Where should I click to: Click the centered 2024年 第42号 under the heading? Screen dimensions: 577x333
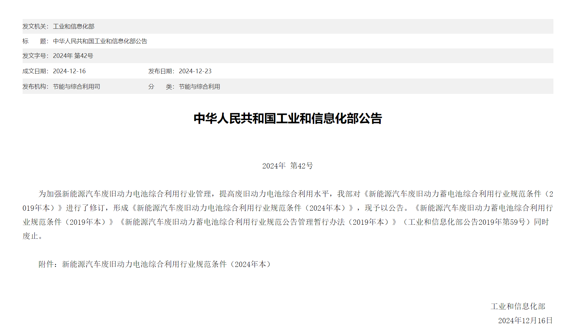(287, 166)
